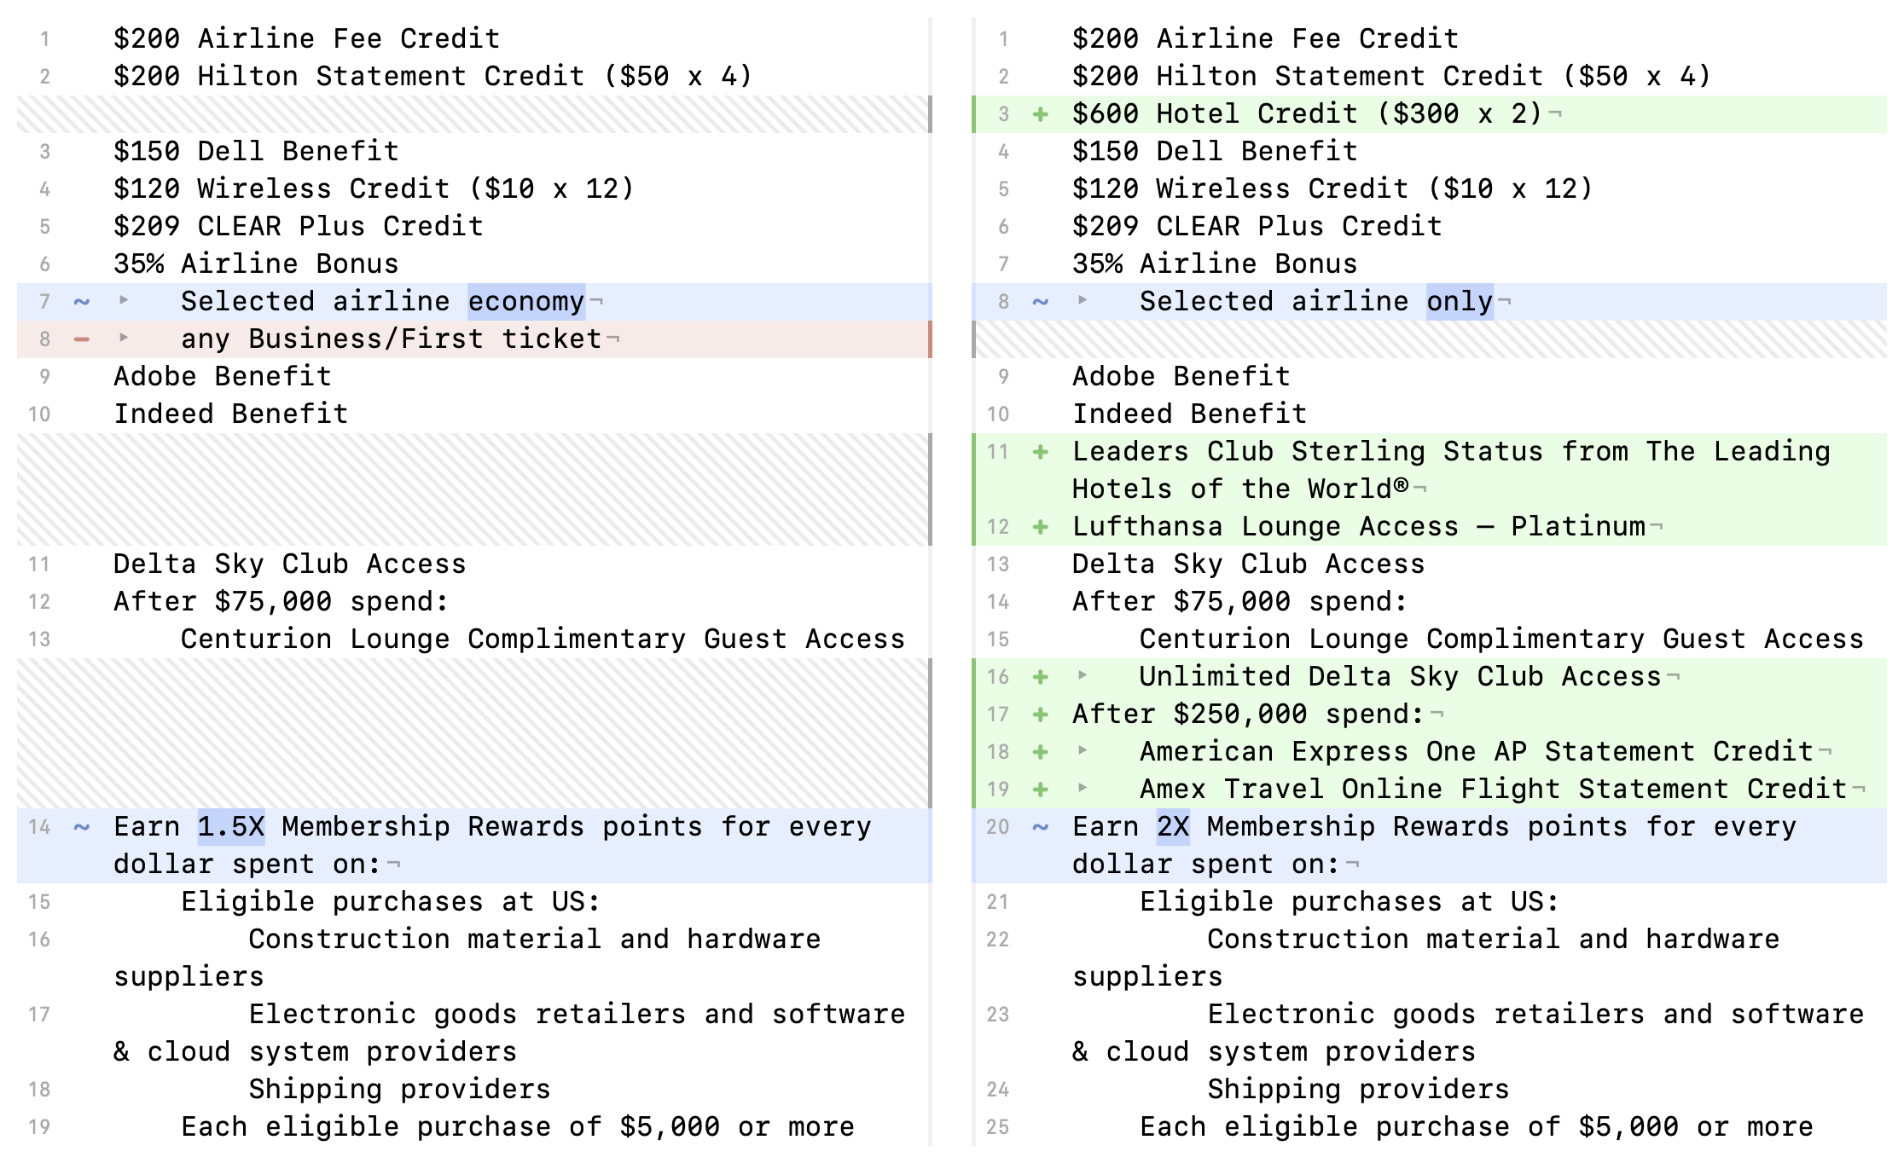Click the tilde marker beside 'Selected airline only'

click(1040, 302)
